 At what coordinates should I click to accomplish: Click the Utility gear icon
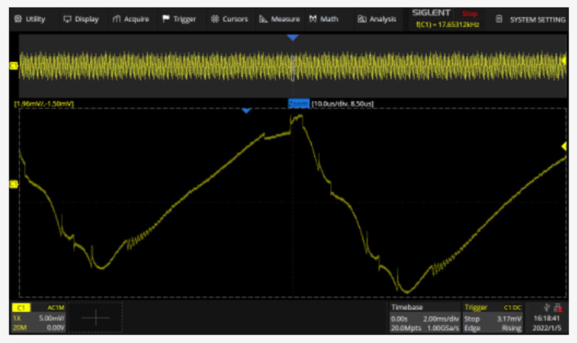click(18, 19)
